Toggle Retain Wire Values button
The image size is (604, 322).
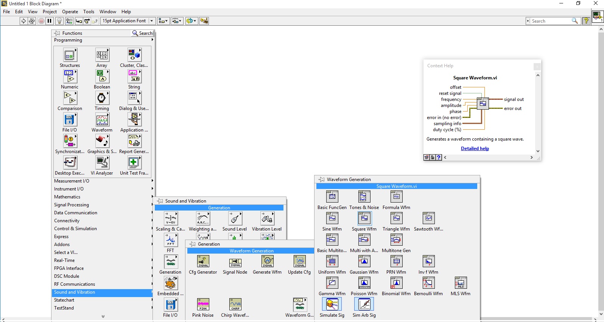coord(69,21)
